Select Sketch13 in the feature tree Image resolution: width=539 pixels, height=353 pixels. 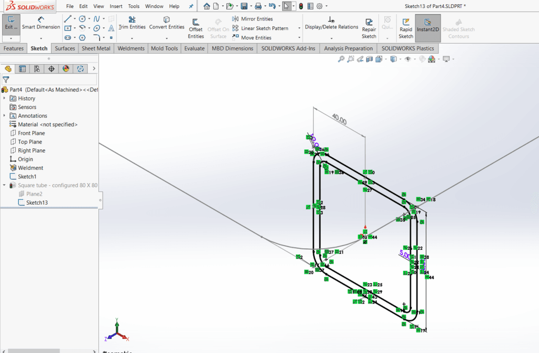(37, 203)
